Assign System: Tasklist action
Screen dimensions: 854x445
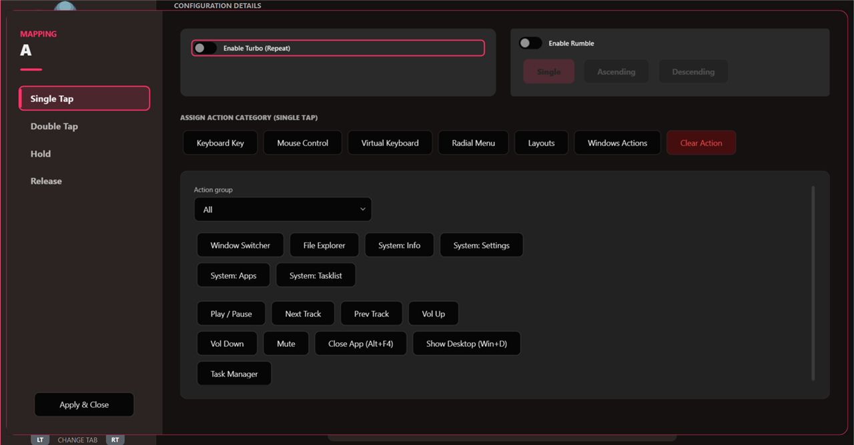click(316, 276)
